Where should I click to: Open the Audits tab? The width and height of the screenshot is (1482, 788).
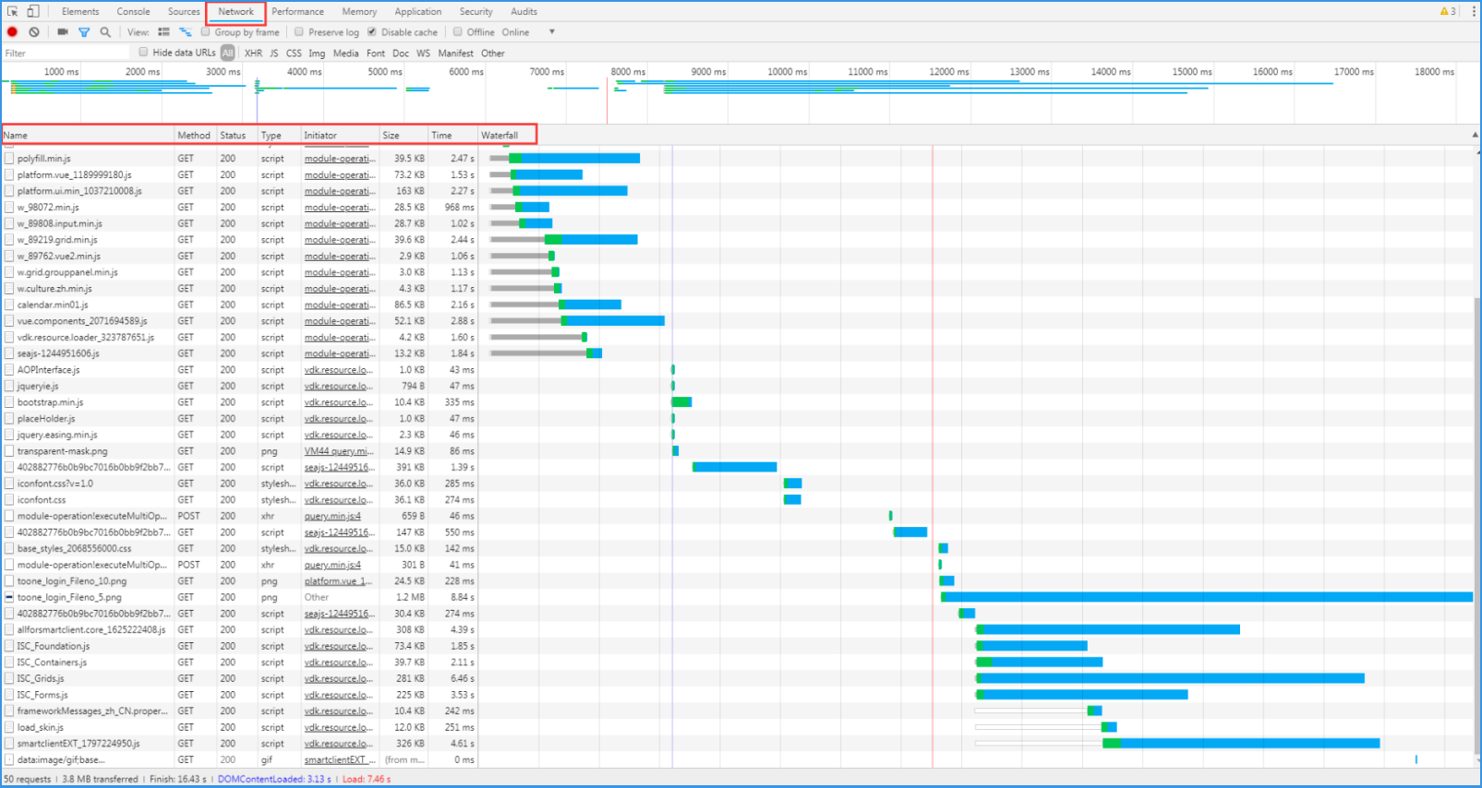524,11
